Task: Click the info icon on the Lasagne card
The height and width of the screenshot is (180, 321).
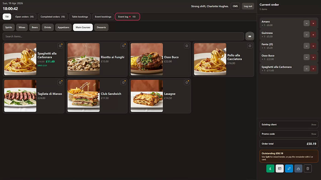Action: coord(187,82)
